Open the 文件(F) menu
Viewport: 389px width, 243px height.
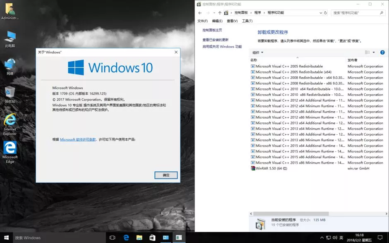tap(202, 20)
